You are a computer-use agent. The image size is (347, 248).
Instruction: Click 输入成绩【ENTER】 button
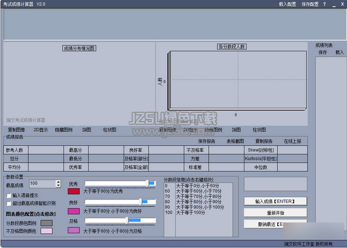(275, 202)
